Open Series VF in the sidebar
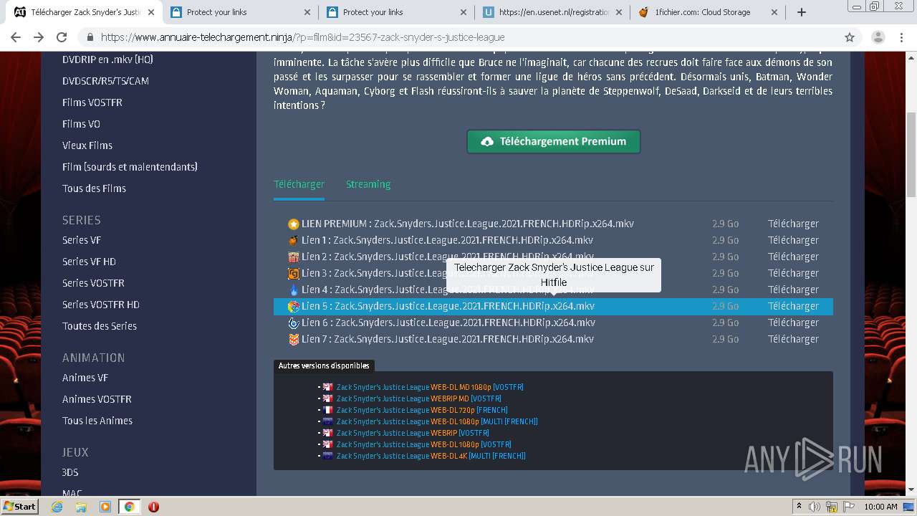Screen dimensions: 917x516 (81, 240)
